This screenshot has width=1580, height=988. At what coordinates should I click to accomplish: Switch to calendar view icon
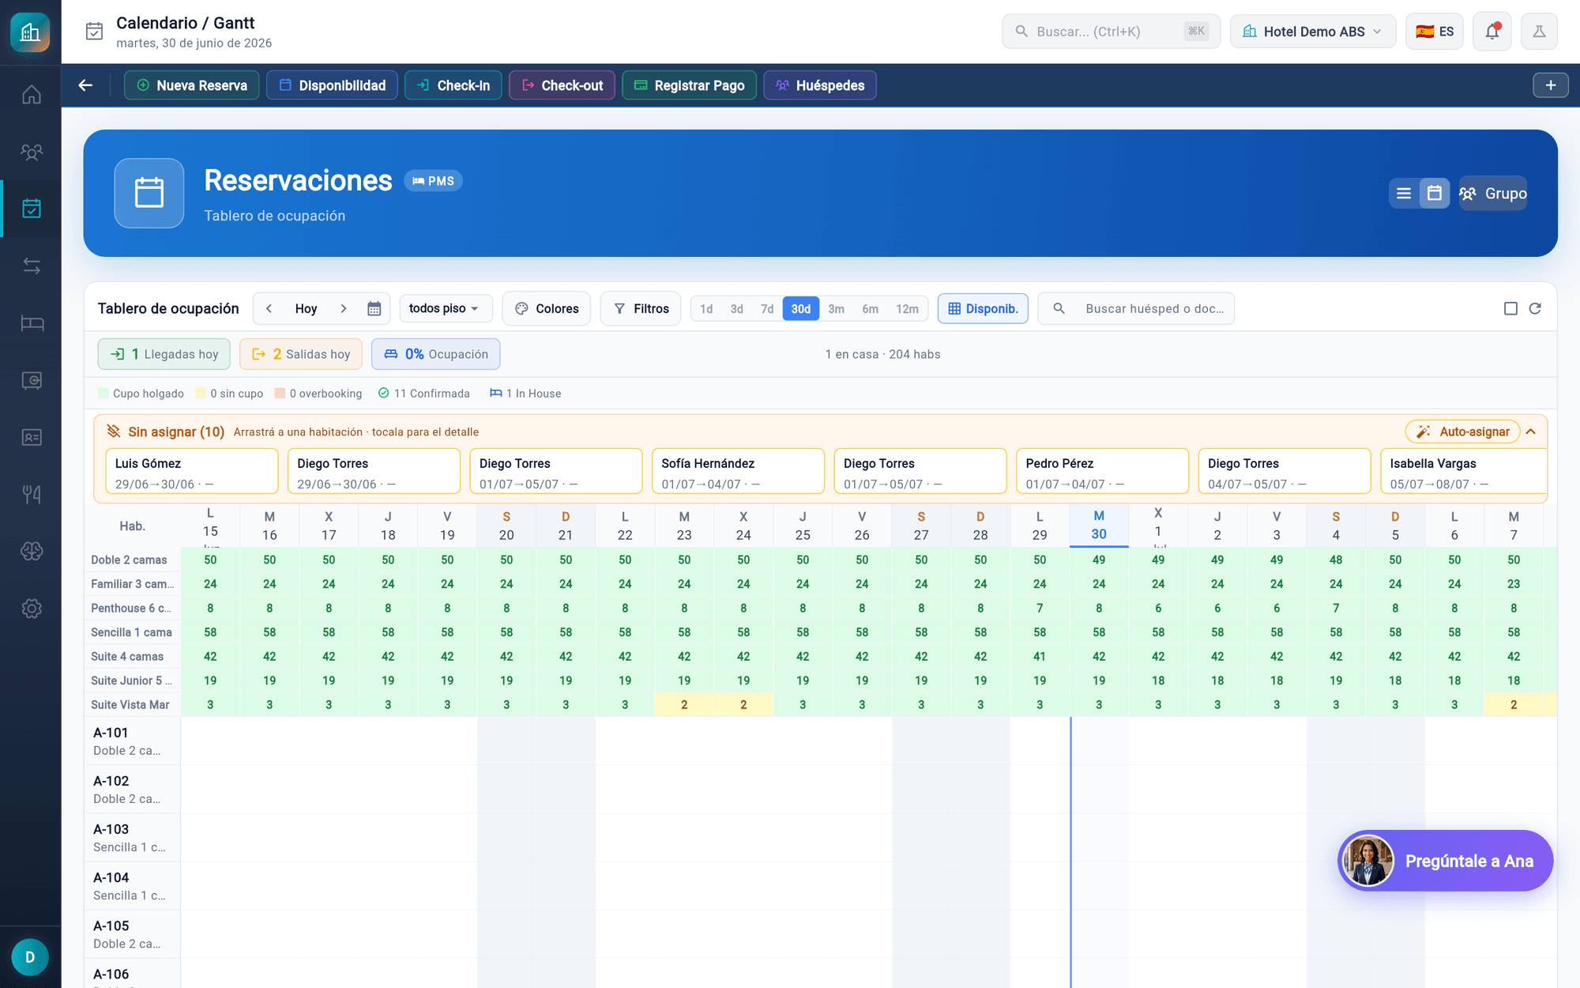(1435, 194)
